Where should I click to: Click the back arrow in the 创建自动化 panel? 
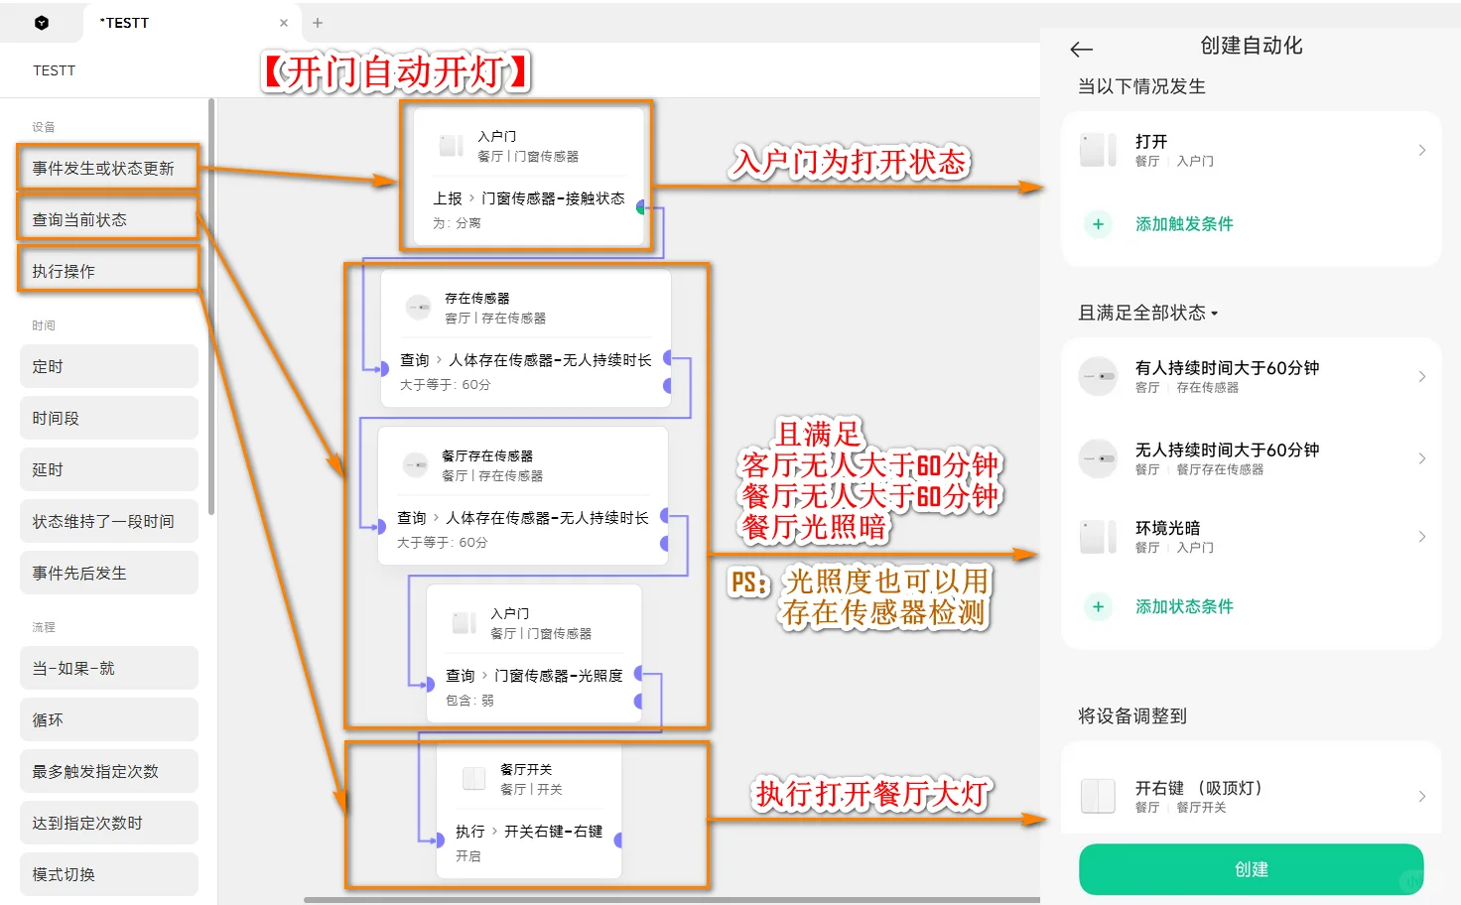pyautogui.click(x=1081, y=48)
